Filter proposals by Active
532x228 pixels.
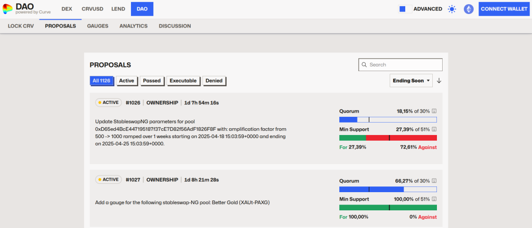tap(127, 81)
